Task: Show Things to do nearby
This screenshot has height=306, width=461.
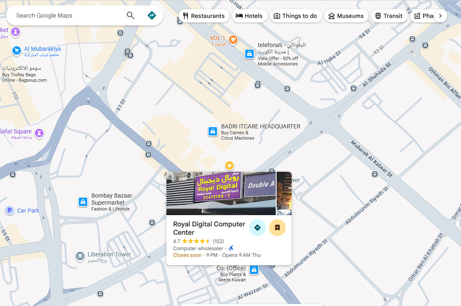Action: 295,16
